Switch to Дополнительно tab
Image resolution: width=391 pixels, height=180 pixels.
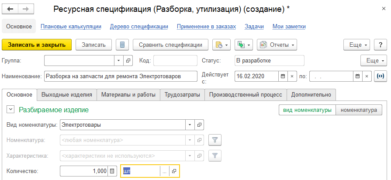[311, 95]
